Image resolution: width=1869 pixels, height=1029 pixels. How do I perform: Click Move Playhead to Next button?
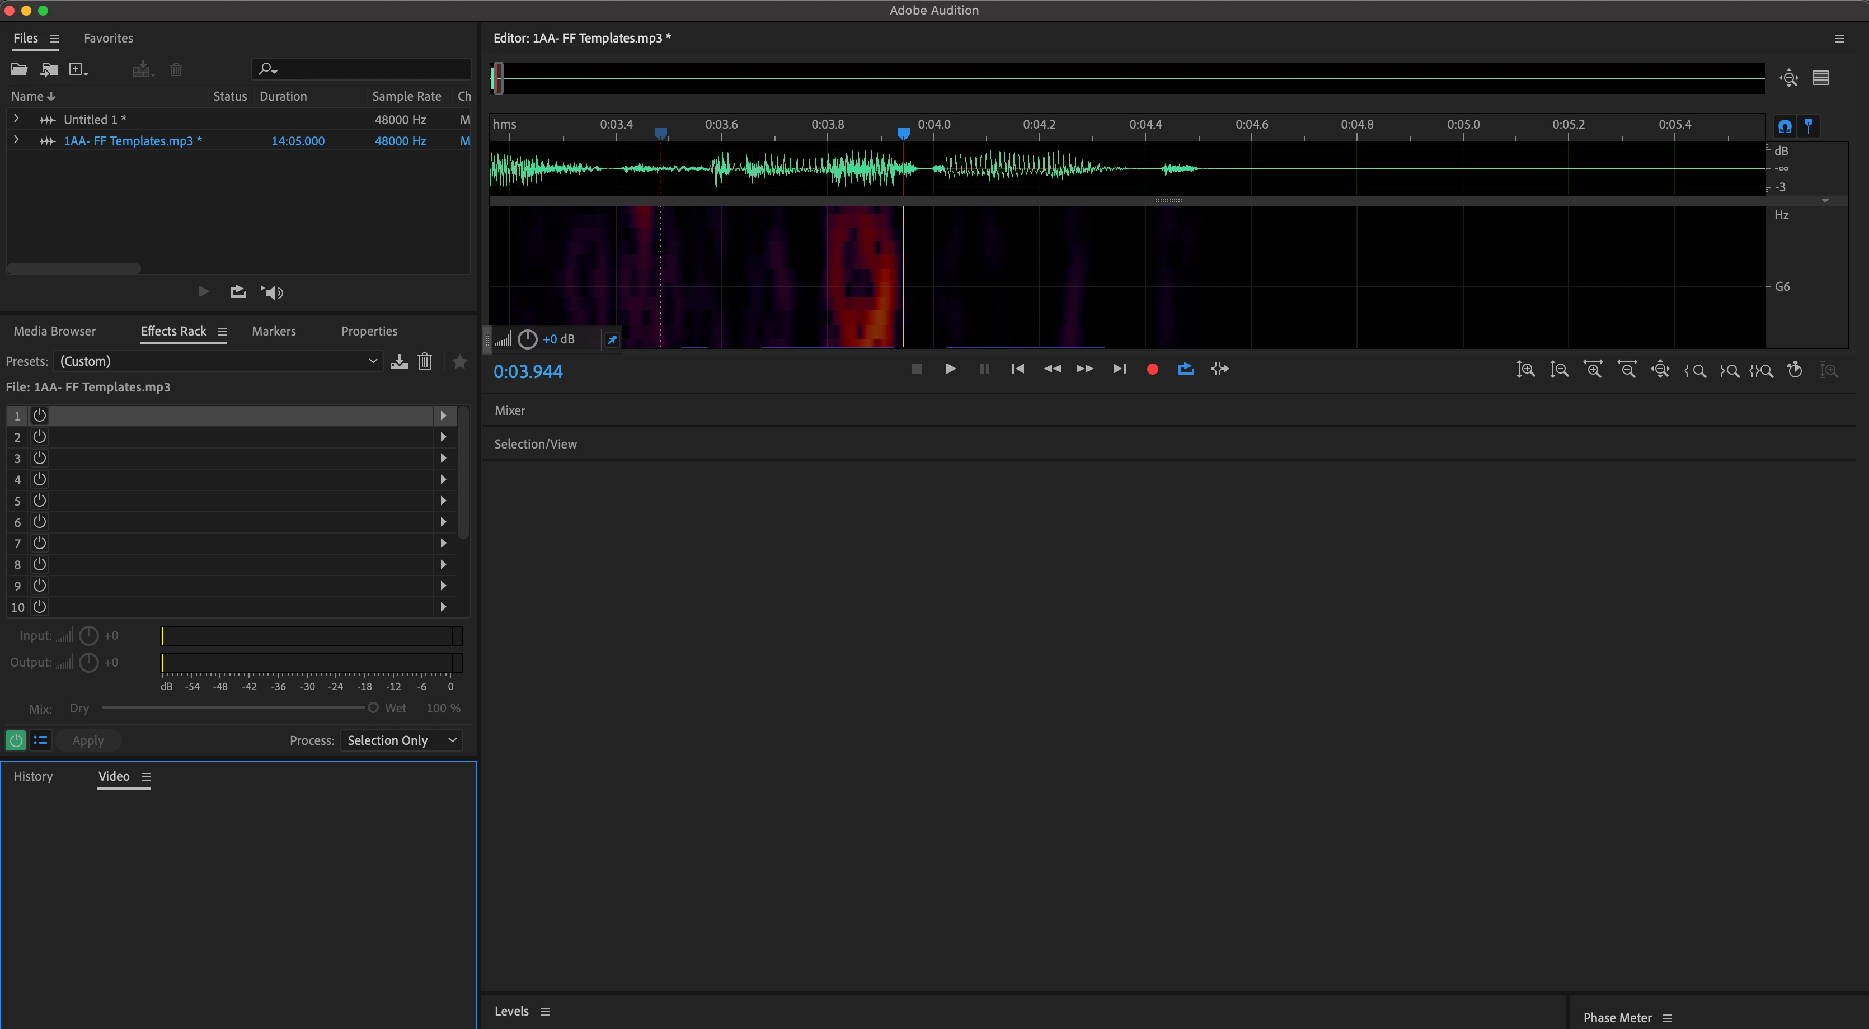pyautogui.click(x=1119, y=369)
